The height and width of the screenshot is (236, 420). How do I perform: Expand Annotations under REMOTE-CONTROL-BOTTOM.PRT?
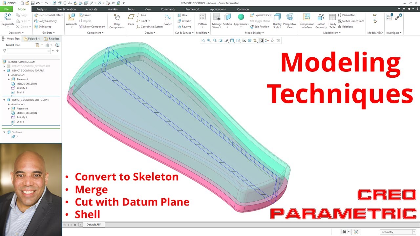[x=9, y=104]
